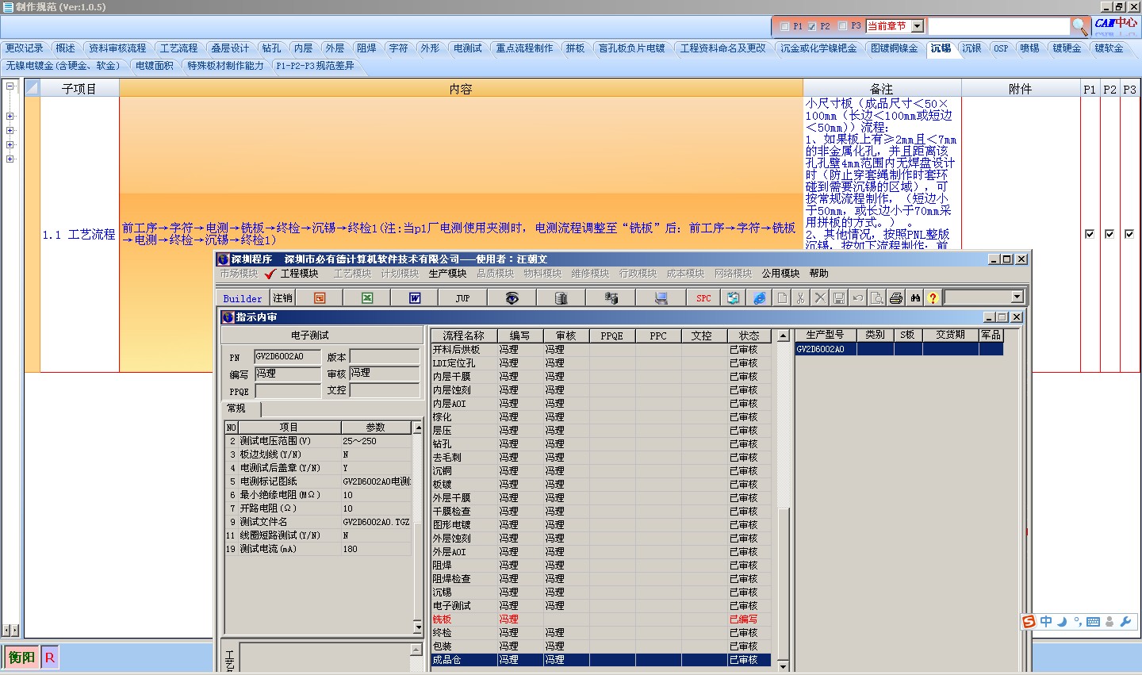Click the eye view icon in toolbar
Image resolution: width=1142 pixels, height=675 pixels.
coord(512,298)
